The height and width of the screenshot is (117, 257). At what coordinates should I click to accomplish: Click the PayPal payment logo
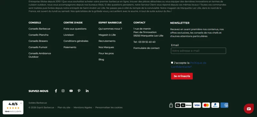tap(215, 105)
